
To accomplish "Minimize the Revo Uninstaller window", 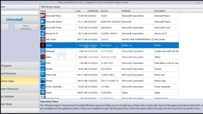I will (199, 2).
